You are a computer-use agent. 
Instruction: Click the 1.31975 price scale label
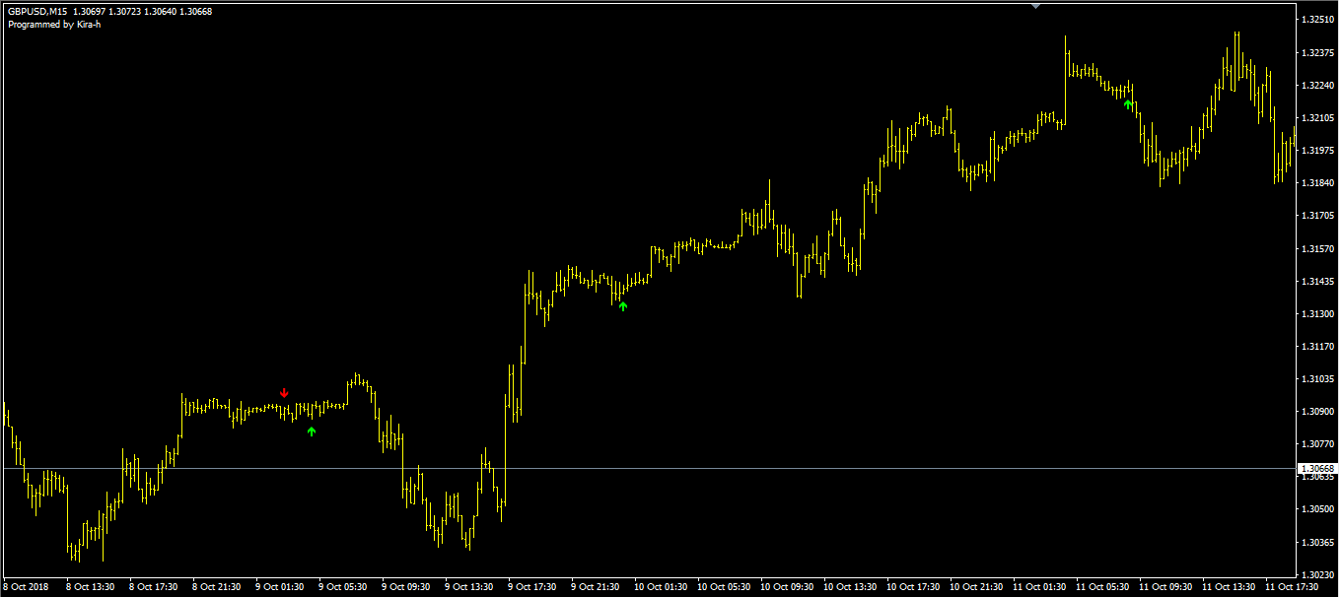[x=1317, y=150]
